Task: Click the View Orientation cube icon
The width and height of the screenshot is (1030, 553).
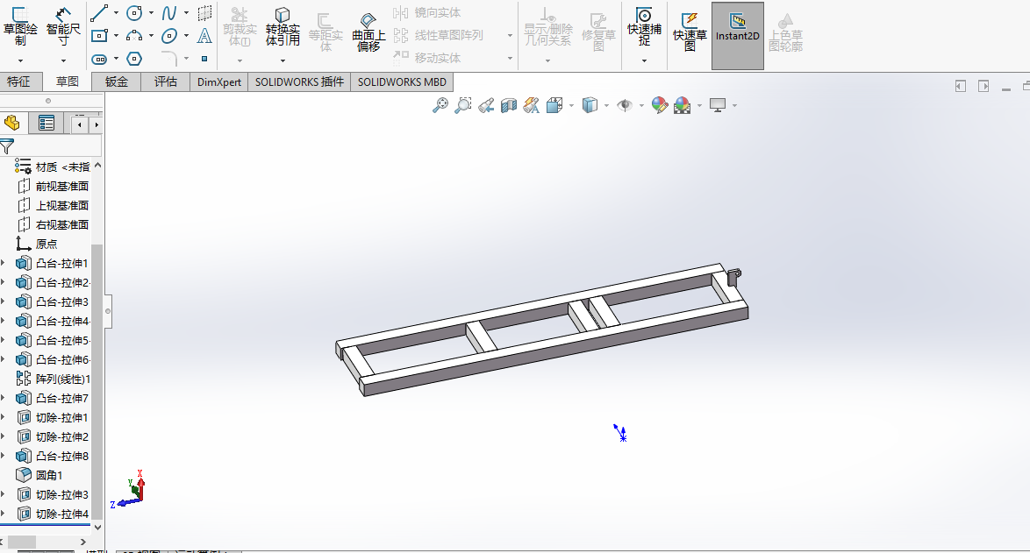Action: pyautogui.click(x=554, y=105)
